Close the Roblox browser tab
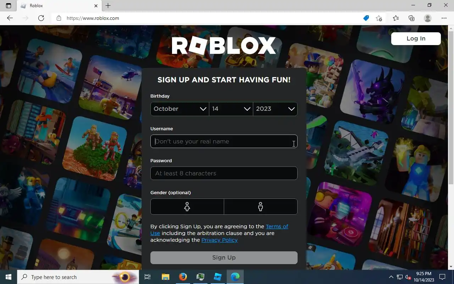This screenshot has width=454, height=284. click(x=96, y=6)
